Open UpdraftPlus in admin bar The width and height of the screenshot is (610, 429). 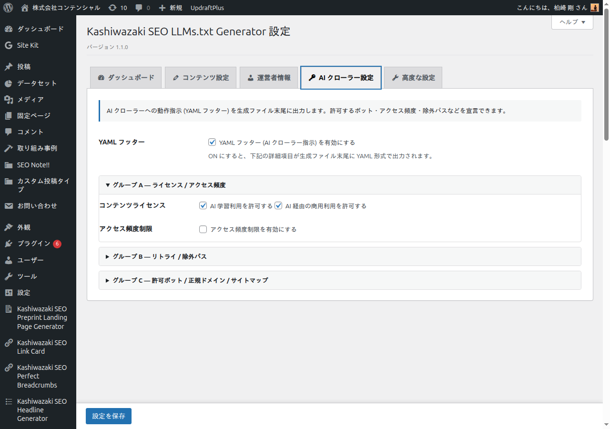(x=207, y=8)
